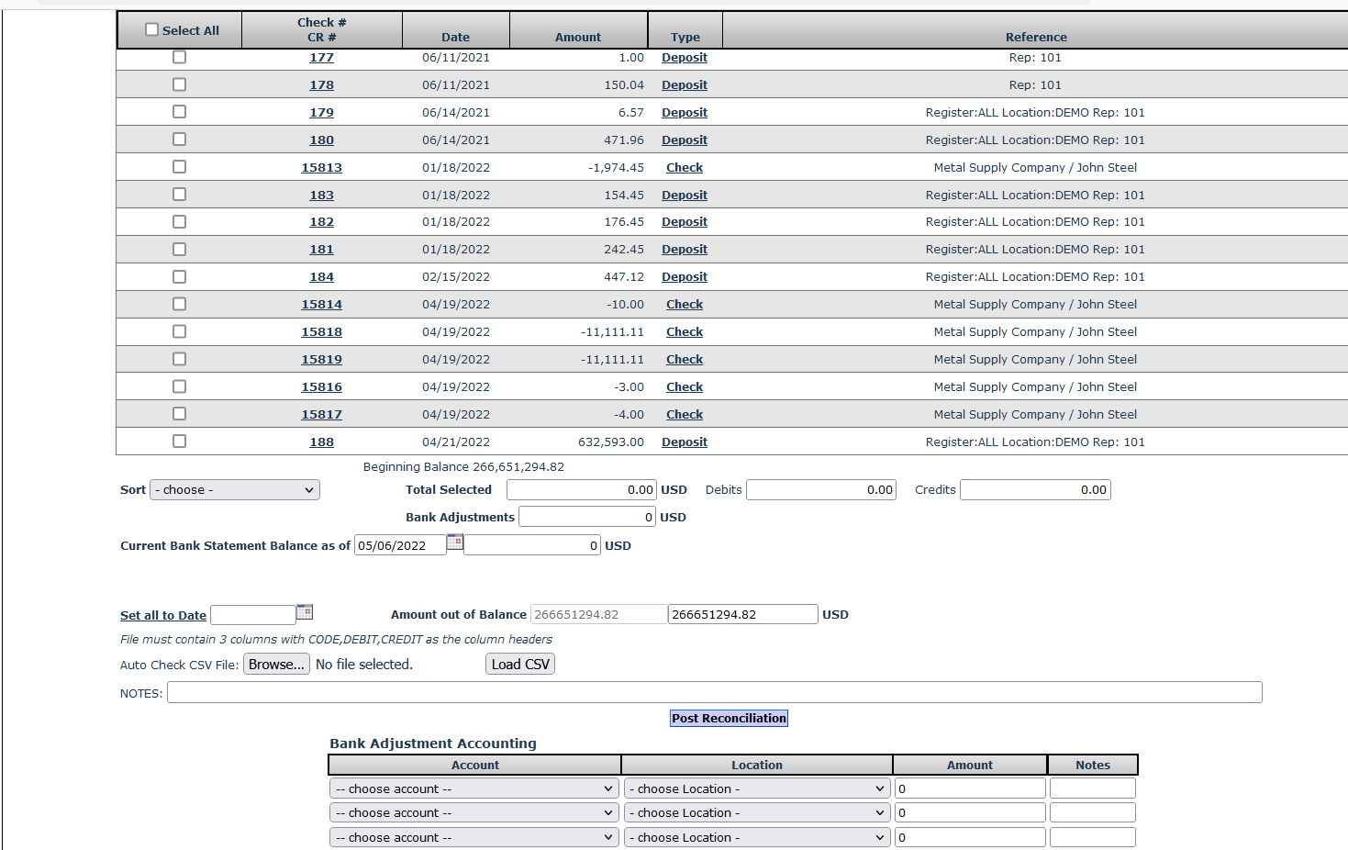Select checkbox for deposit 188 row
The height and width of the screenshot is (850, 1348).
coord(179,442)
